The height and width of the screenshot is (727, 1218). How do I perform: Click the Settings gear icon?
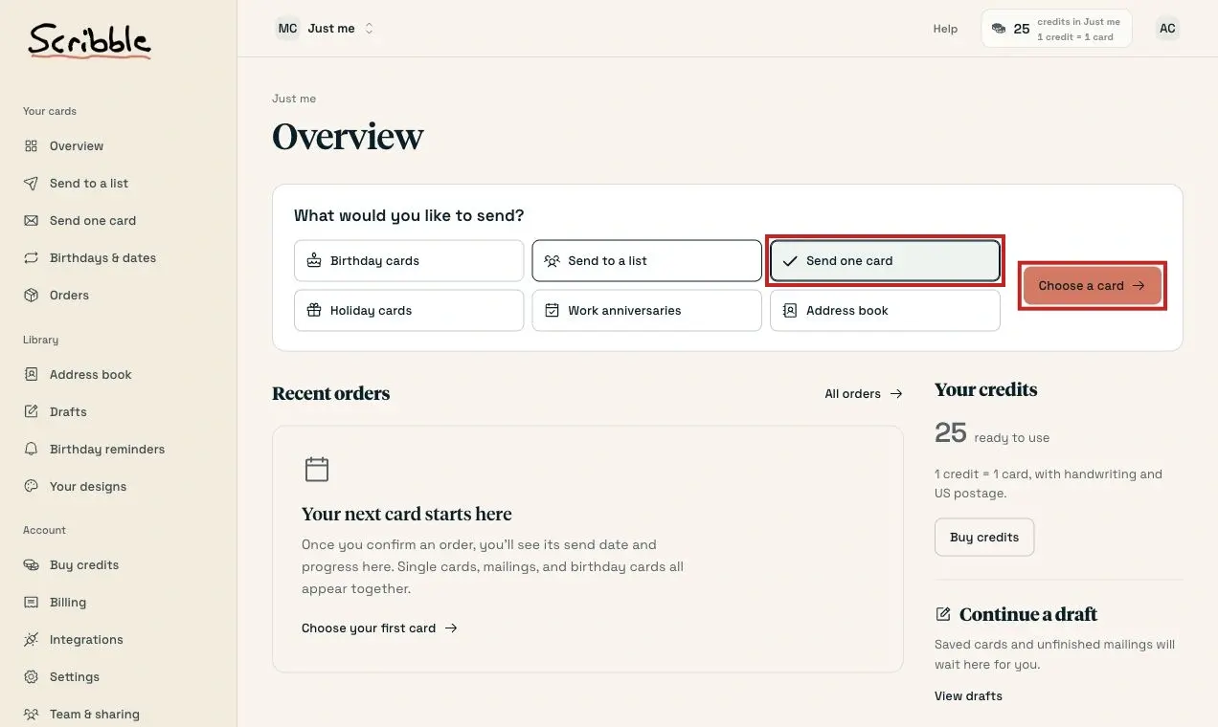coord(32,677)
